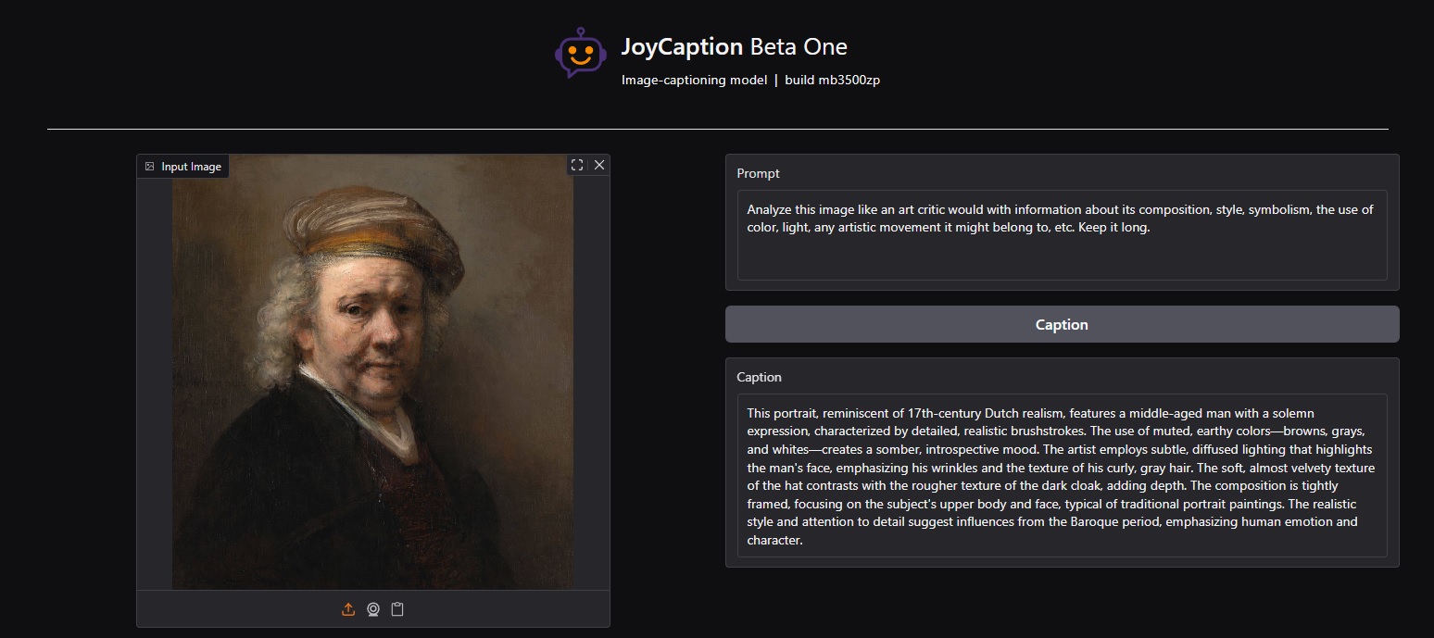
Task: Click the "build mb3500zp" text
Action: pos(832,80)
